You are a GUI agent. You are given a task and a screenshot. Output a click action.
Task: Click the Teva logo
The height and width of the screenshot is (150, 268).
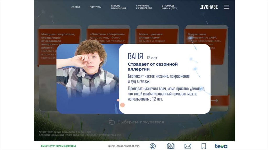[x=221, y=146]
